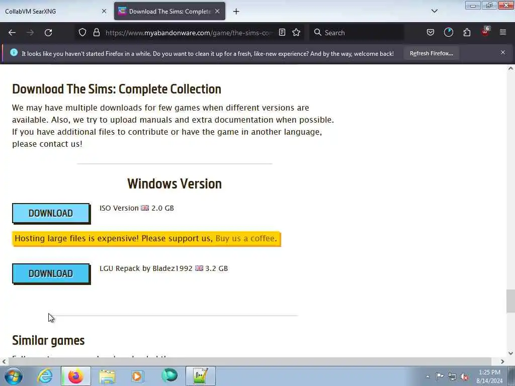The image size is (515, 386).
Task: Follow the Buy us a coffee link
Action: (246, 239)
